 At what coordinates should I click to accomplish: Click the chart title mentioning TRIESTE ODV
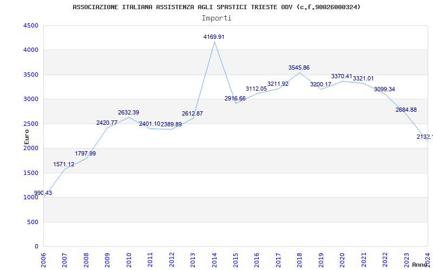point(216,7)
